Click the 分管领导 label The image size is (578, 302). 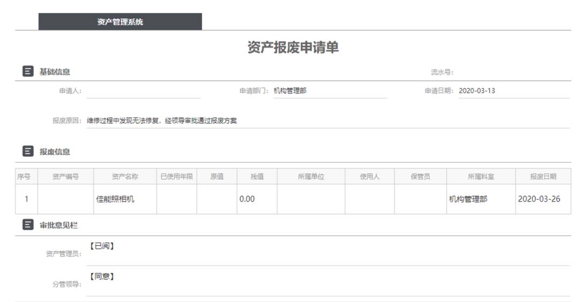point(67,284)
